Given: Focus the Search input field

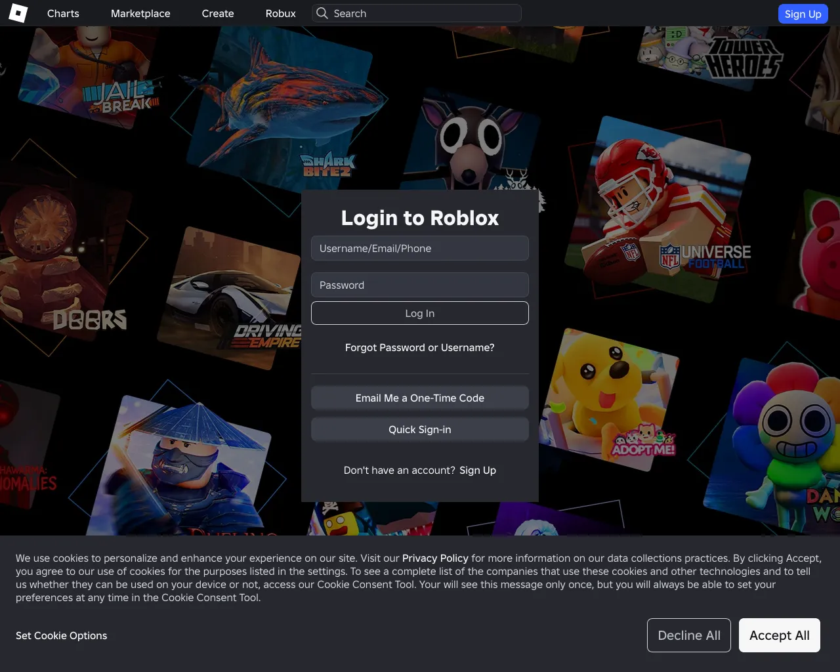Looking at the screenshot, I should [417, 13].
